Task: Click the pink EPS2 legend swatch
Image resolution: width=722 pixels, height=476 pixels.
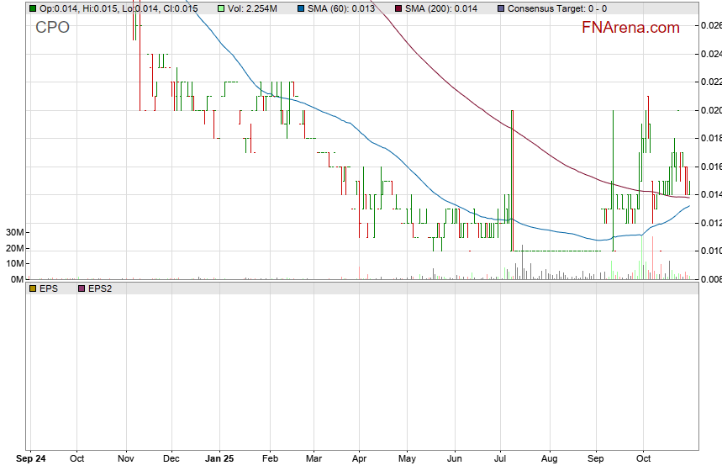Action: [81, 288]
